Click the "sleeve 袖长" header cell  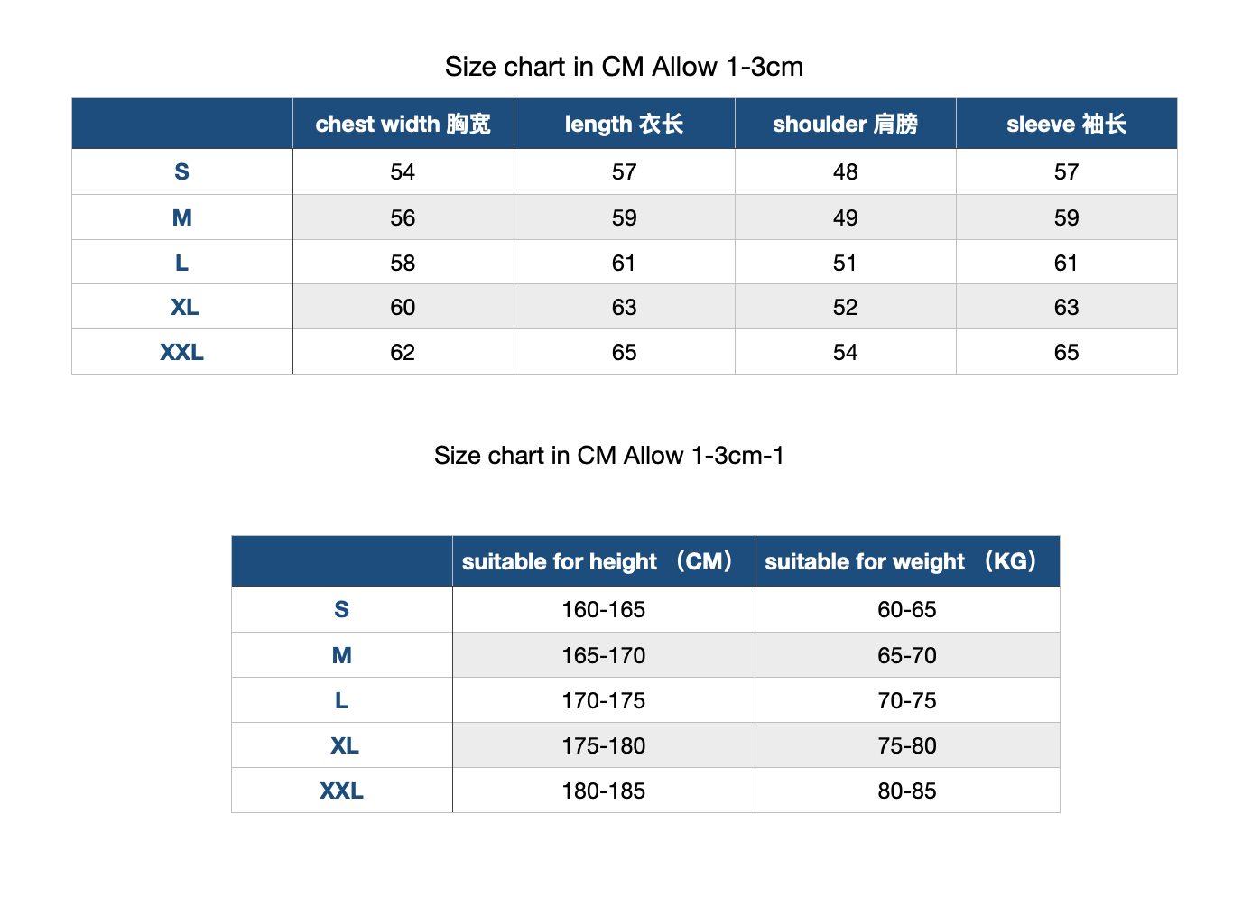1066,124
